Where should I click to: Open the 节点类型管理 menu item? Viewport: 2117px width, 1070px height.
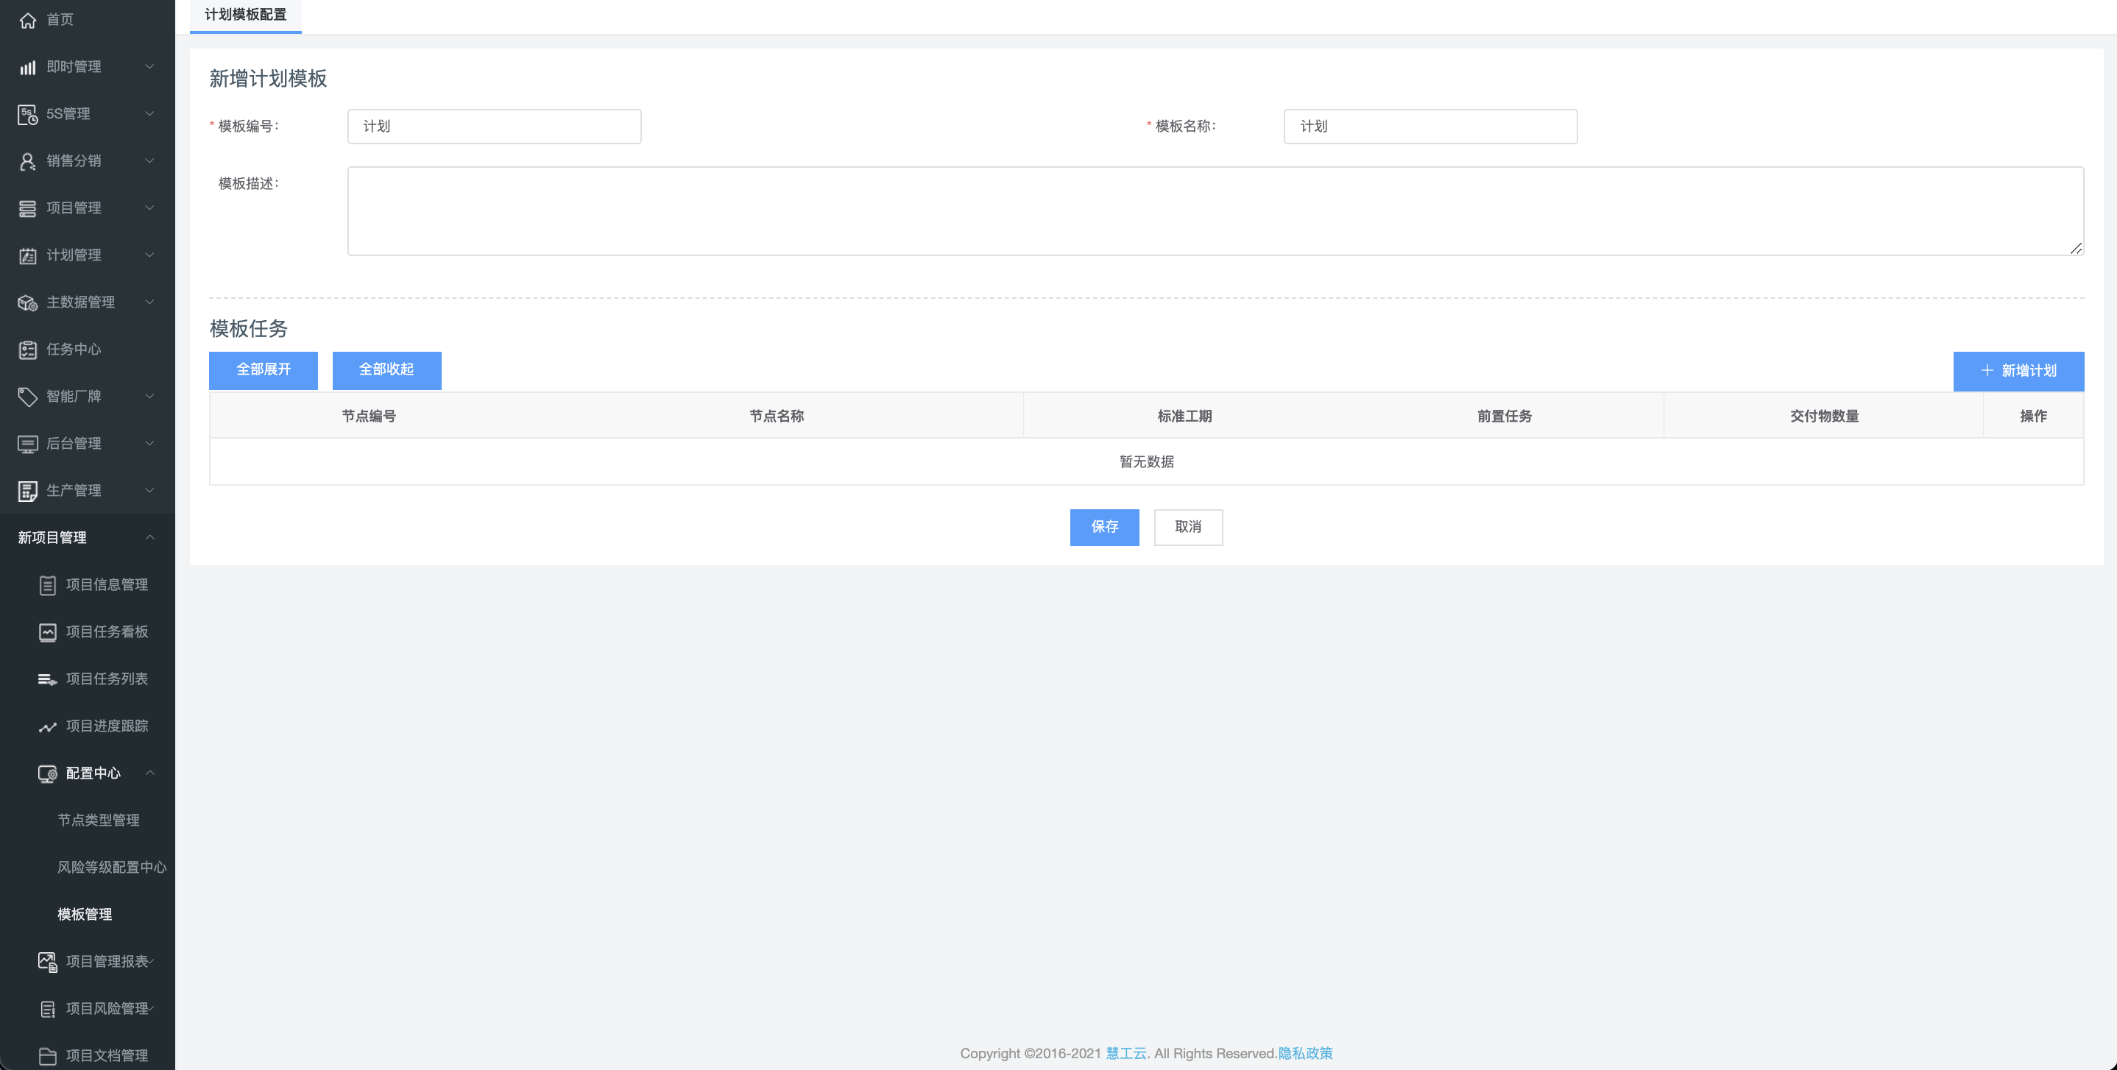pyautogui.click(x=98, y=821)
